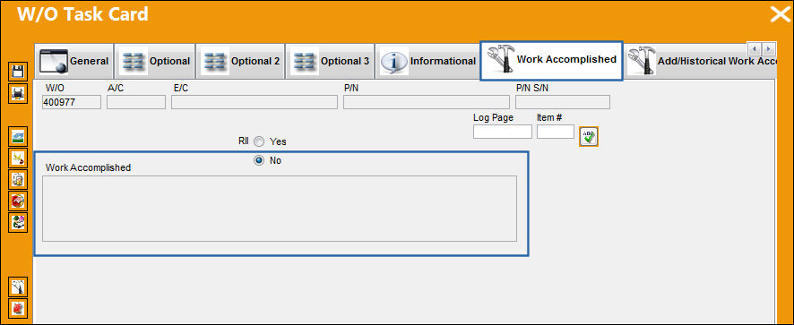Click the landscape picture icon in sidebar
The width and height of the screenshot is (794, 325).
point(18,137)
